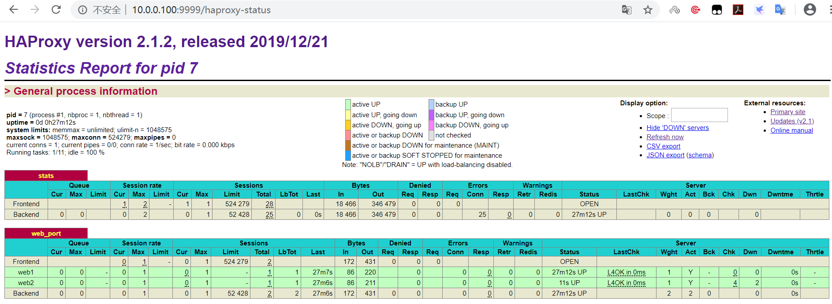
Task: View site info for the insecure connection
Action: 82,10
